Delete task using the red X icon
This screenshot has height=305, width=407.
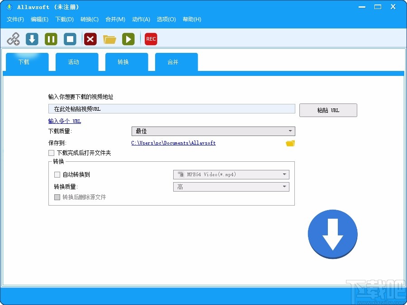pos(90,39)
